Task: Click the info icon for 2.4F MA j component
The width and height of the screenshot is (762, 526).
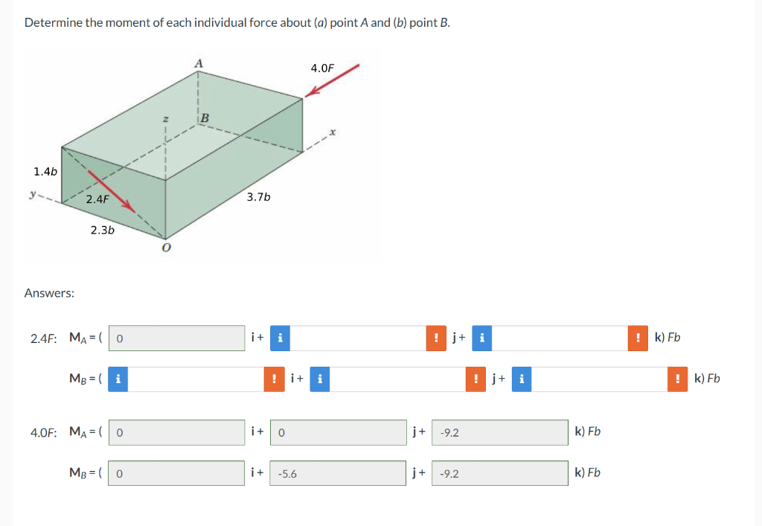Action: 280,338
